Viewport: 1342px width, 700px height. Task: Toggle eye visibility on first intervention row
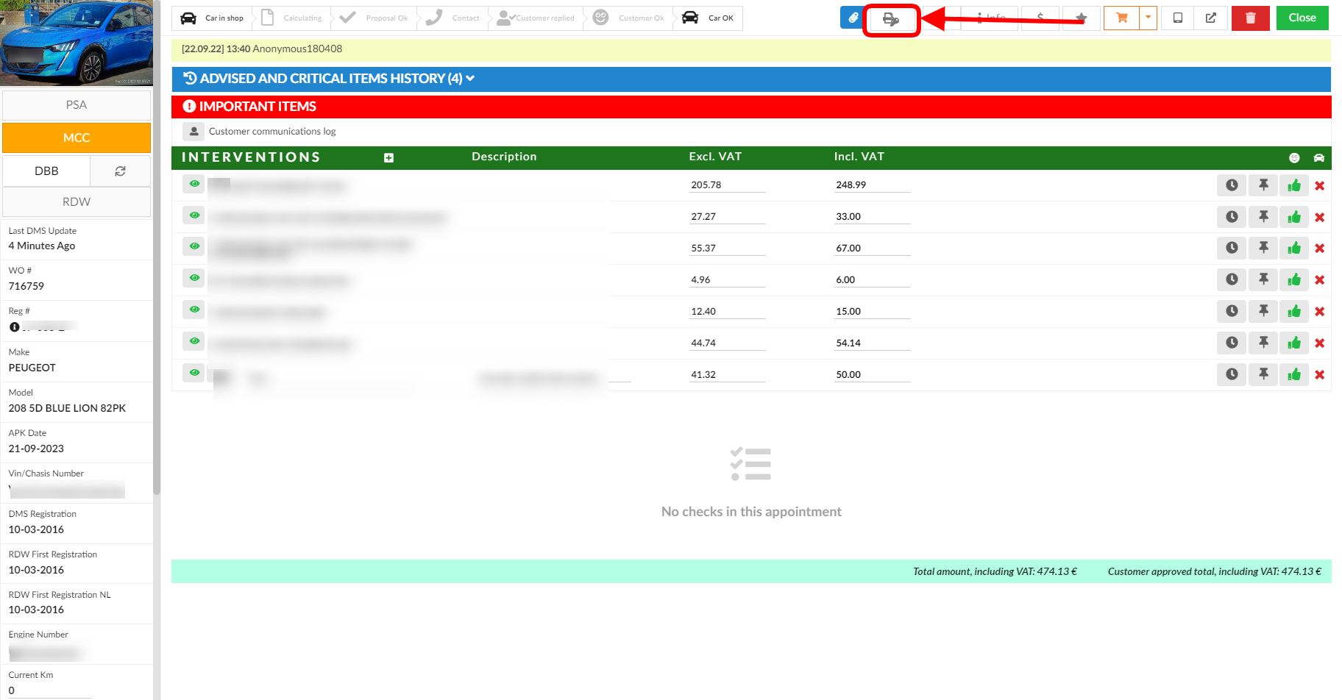[x=194, y=184]
